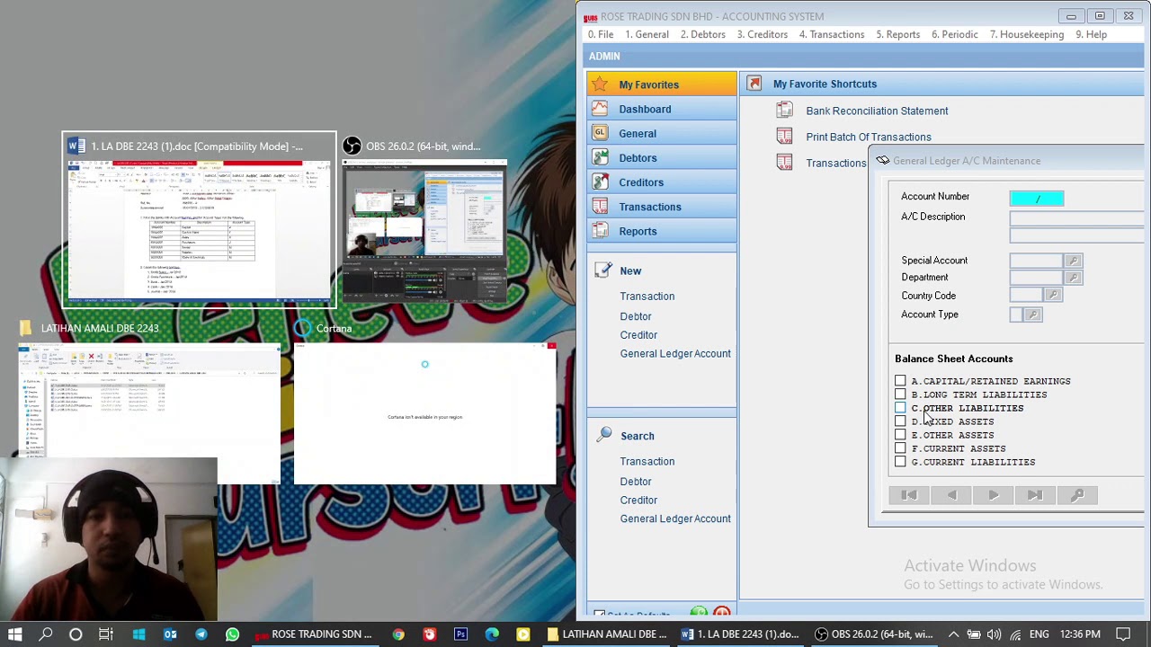
Task: Click Transaction link under New
Action: 647,296
